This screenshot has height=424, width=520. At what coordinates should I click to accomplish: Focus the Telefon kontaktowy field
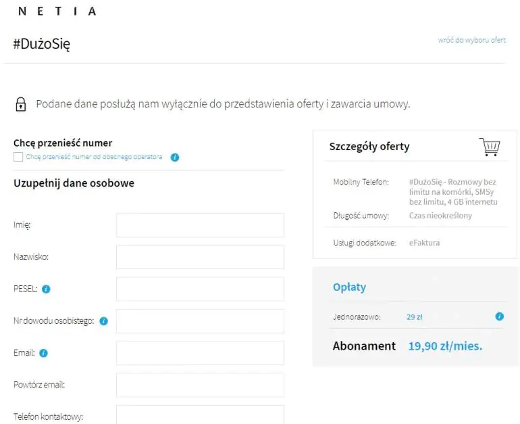[x=201, y=415]
